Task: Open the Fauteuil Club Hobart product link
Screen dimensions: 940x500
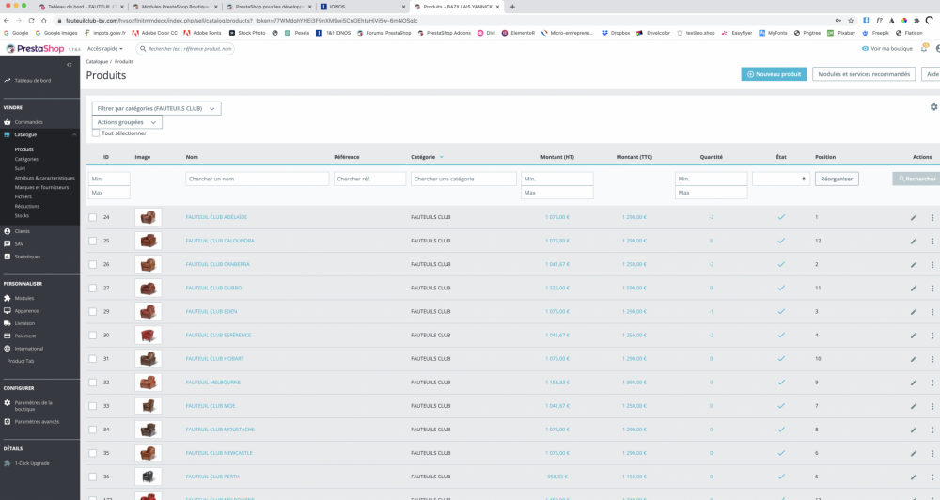Action: pos(216,358)
